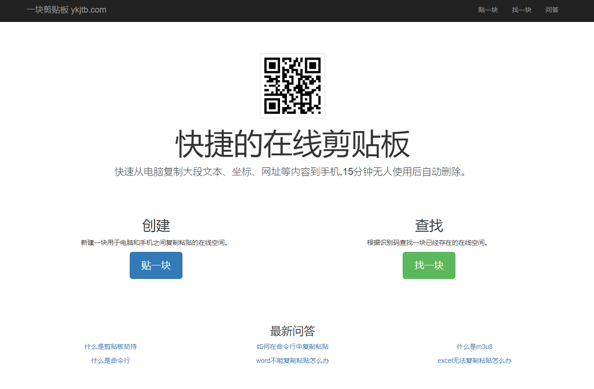Click the 最新问答 heading
This screenshot has width=594, height=389.
(293, 331)
